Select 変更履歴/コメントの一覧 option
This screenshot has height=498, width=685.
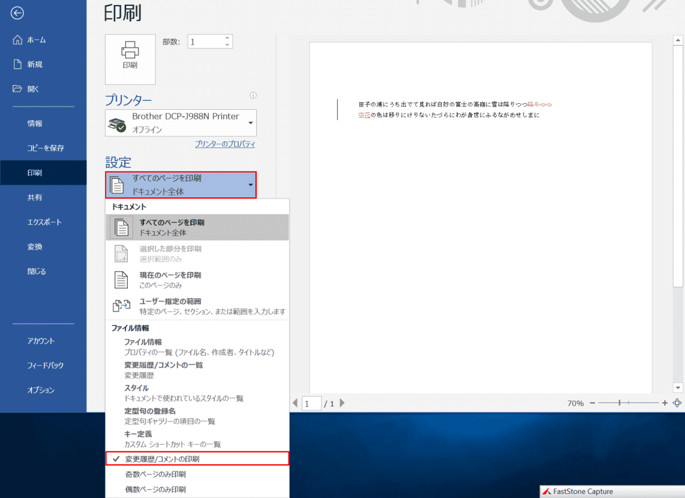point(197,370)
